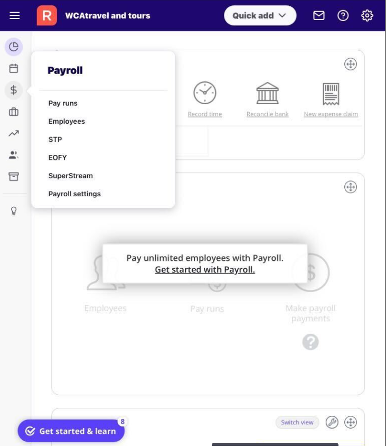Open Pay runs in Payroll menu
Image resolution: width=386 pixels, height=446 pixels.
pyautogui.click(x=63, y=103)
